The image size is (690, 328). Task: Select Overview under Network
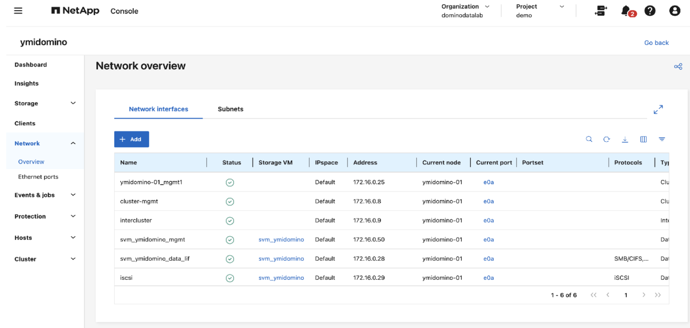click(31, 162)
